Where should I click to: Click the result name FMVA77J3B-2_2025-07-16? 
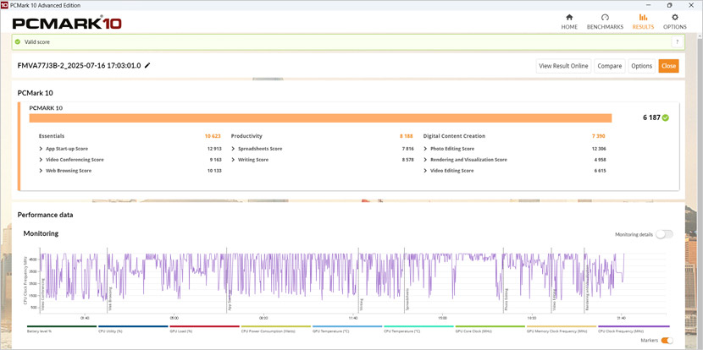point(79,65)
